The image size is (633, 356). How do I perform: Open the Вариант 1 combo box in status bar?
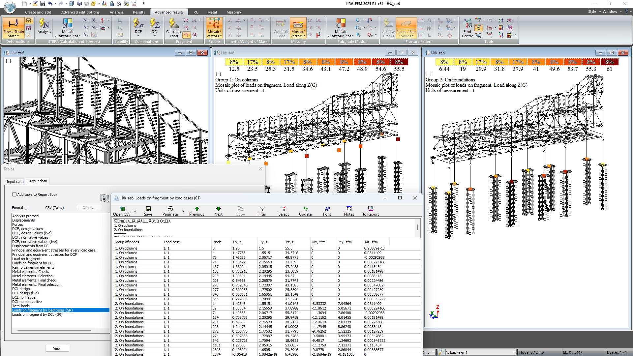[514, 352]
